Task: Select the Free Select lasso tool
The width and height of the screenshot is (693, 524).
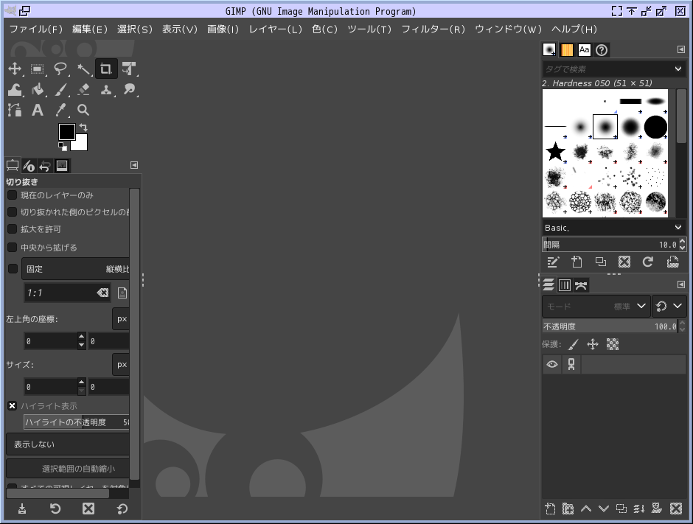Action: [60, 69]
